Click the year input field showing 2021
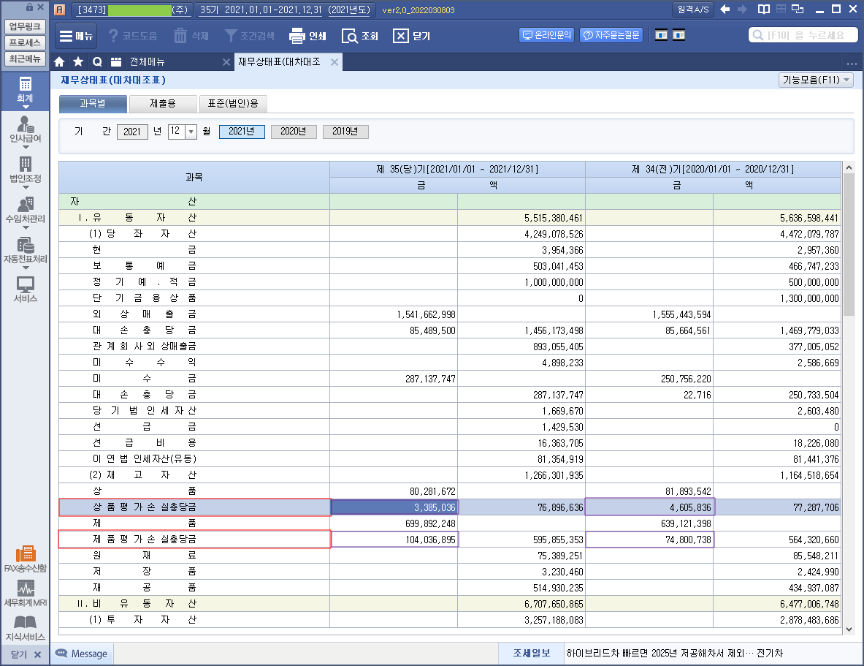The width and height of the screenshot is (864, 666). click(132, 132)
